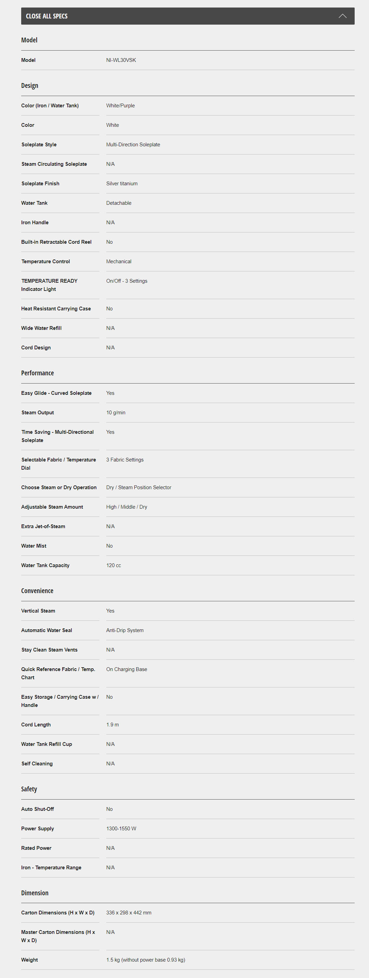
Task: Click the Soleplate Style spec label
Action: (39, 145)
